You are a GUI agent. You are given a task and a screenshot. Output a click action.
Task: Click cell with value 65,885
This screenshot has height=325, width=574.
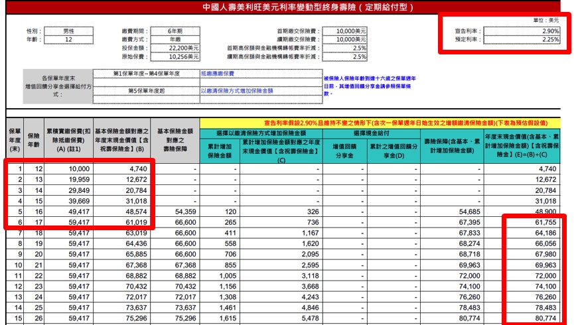coord(121,254)
